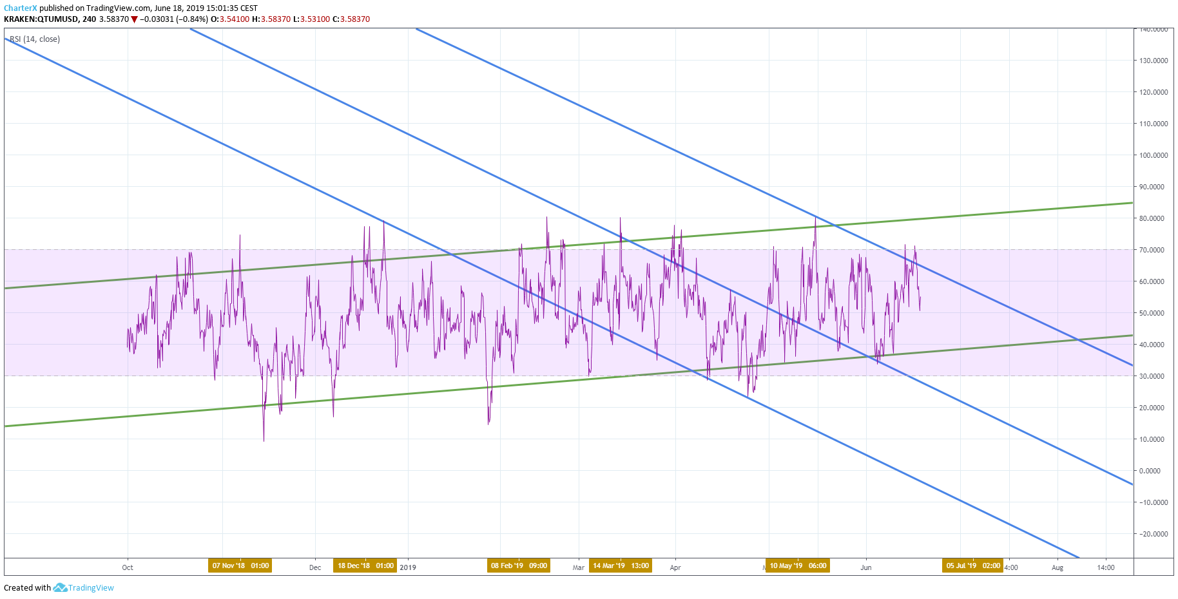
Task: Click the 60.0000 scale value
Action: pyautogui.click(x=1152, y=281)
